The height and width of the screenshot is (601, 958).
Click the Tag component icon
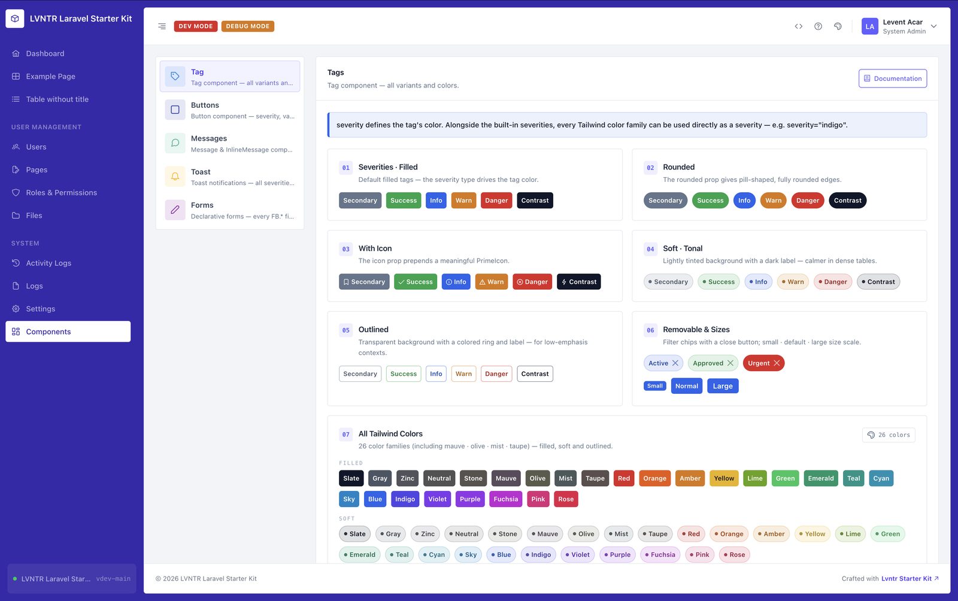pos(175,77)
